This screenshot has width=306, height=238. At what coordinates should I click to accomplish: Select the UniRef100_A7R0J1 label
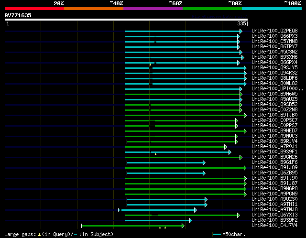(x=274, y=147)
